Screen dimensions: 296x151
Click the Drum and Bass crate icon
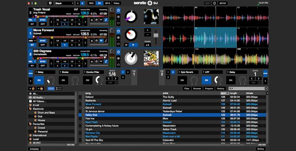click(35, 112)
